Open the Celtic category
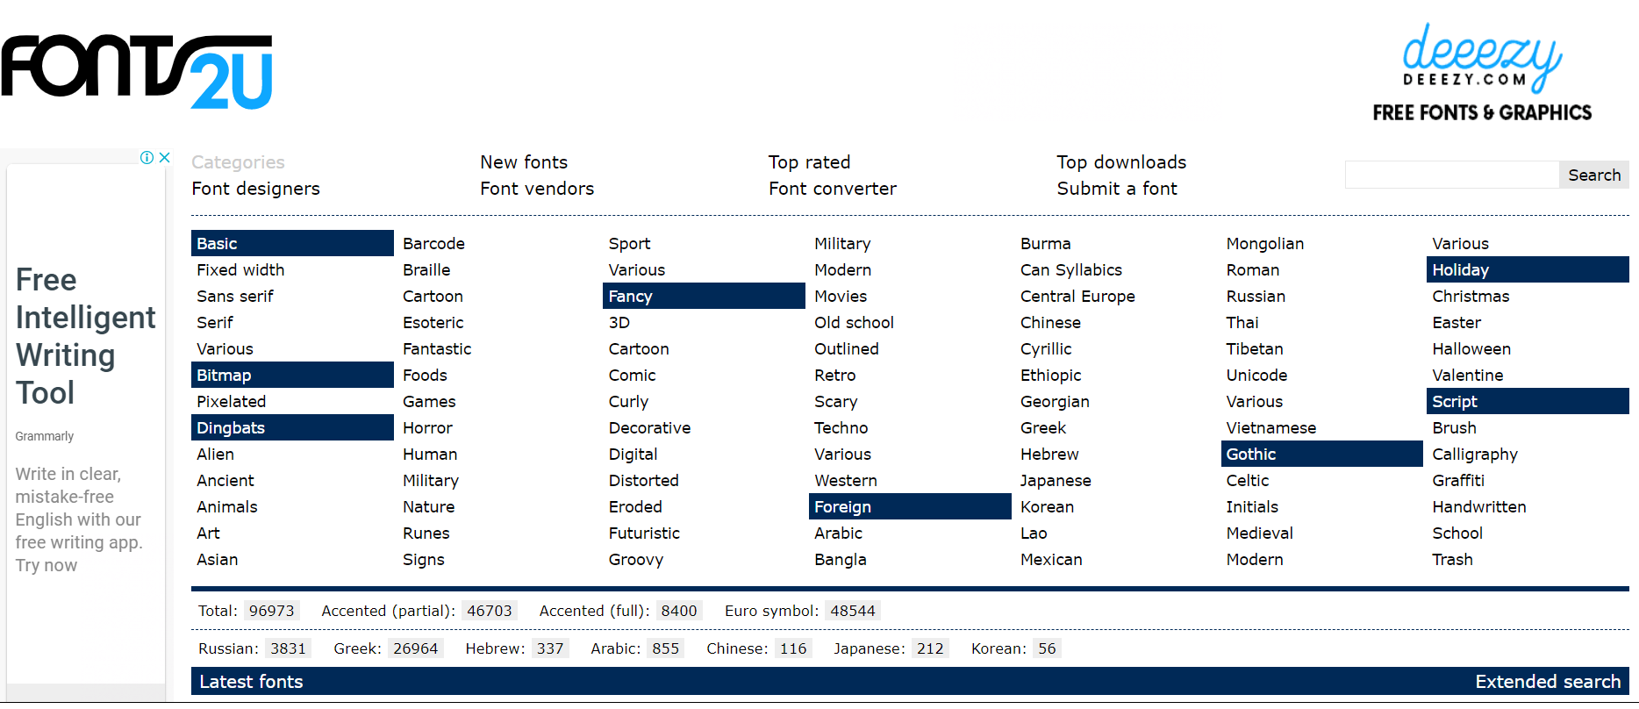This screenshot has width=1639, height=709. tap(1247, 480)
